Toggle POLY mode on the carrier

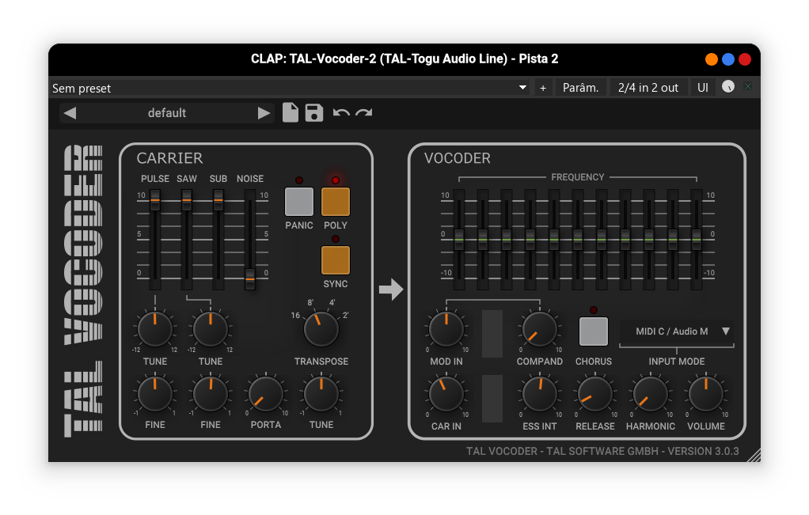tap(335, 203)
